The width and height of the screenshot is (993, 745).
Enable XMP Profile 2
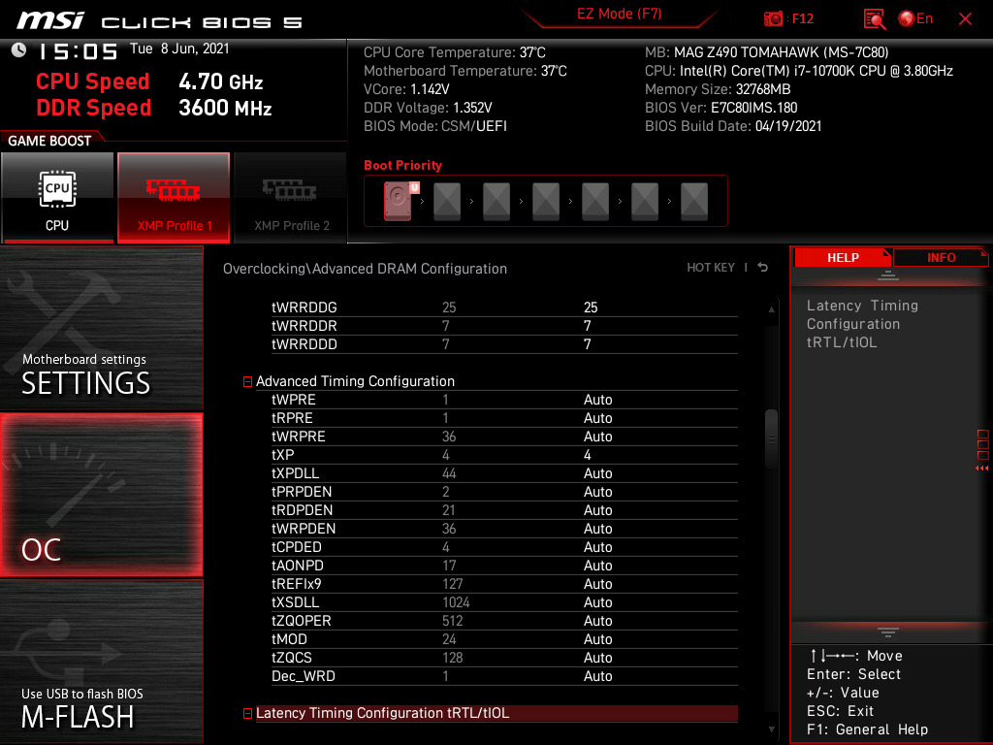tap(291, 198)
